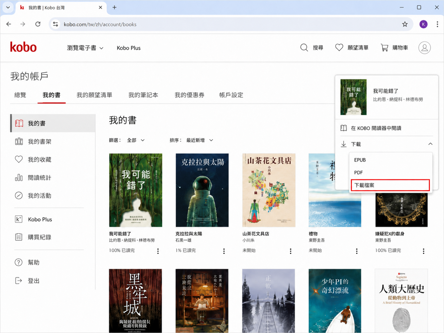The width and height of the screenshot is (444, 333).
Task: Click the 閱讀統計 bar chart icon
Action: click(19, 178)
